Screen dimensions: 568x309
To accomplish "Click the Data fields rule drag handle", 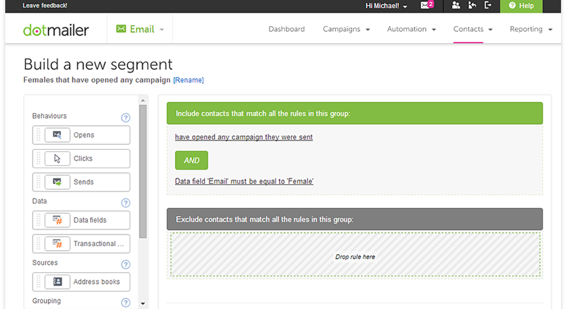I will 38,220.
